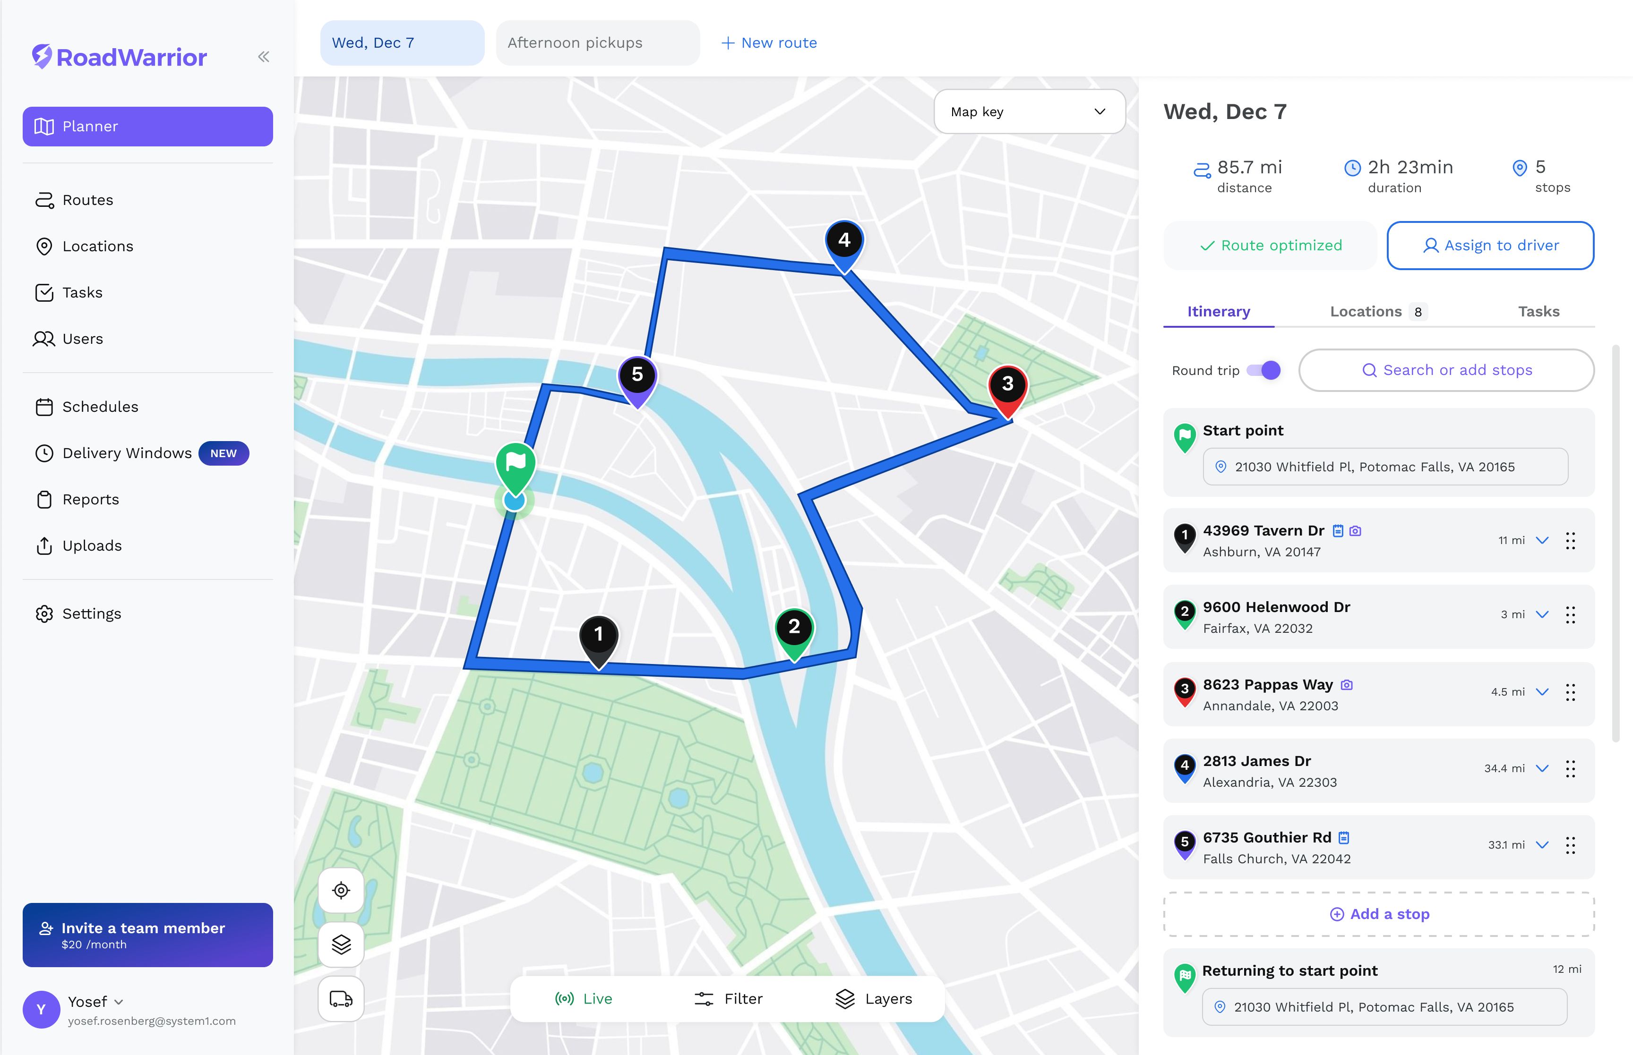The image size is (1633, 1055).
Task: Click the camera icon next to 8623 Pappas Way
Action: 1347,684
